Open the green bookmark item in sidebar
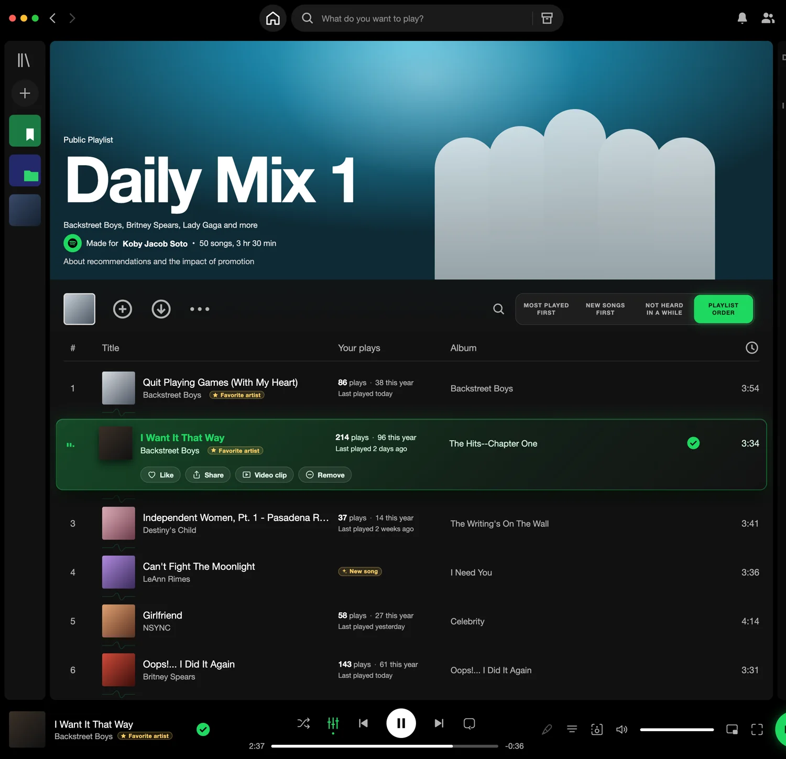The width and height of the screenshot is (786, 759). pos(25,131)
